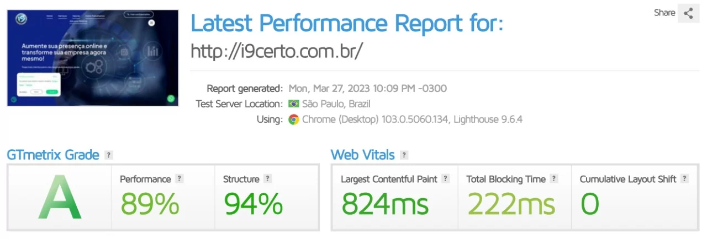This screenshot has height=239, width=707.
Task: Click help icon beside Performance label
Action: (x=179, y=179)
